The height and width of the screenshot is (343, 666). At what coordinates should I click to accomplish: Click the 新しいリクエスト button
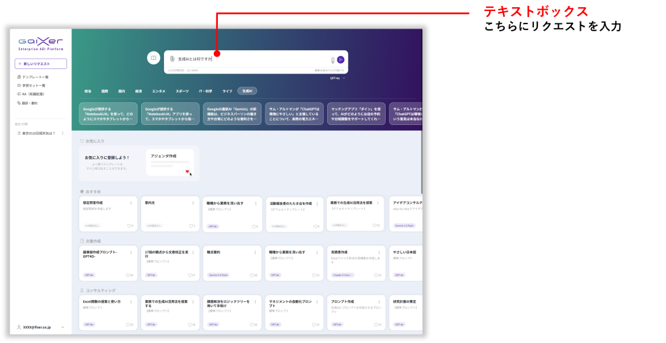(40, 64)
